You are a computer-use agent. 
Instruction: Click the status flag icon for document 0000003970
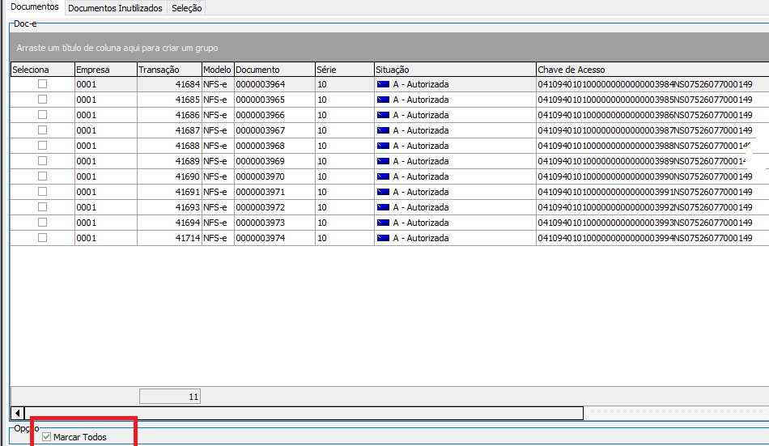coord(383,176)
